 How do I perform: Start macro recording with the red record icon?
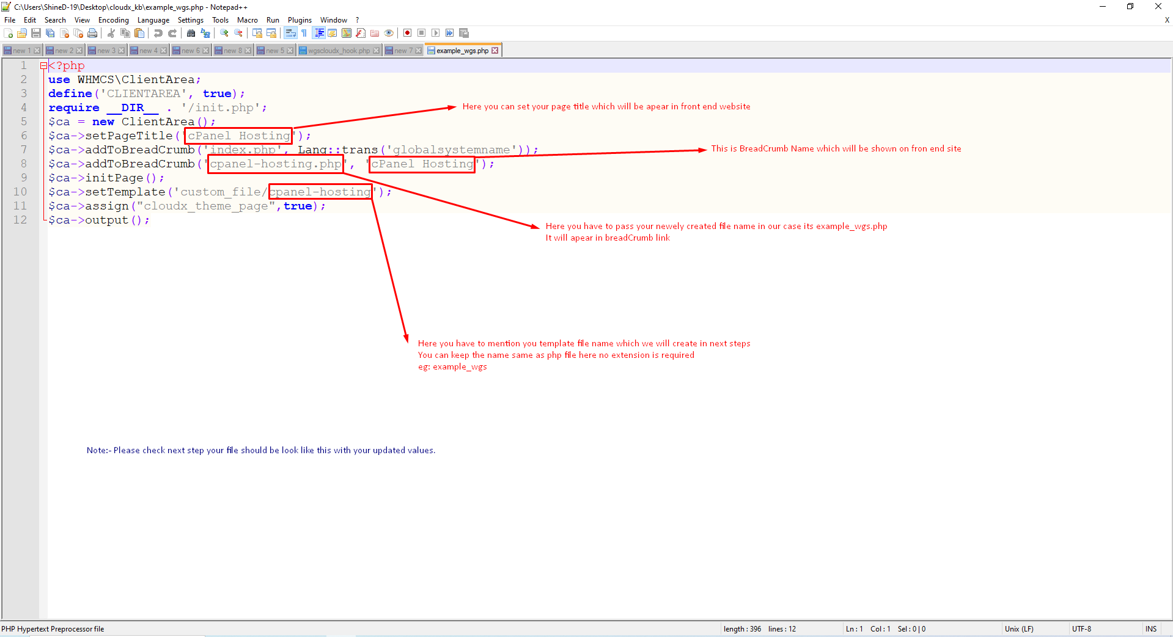tap(407, 33)
